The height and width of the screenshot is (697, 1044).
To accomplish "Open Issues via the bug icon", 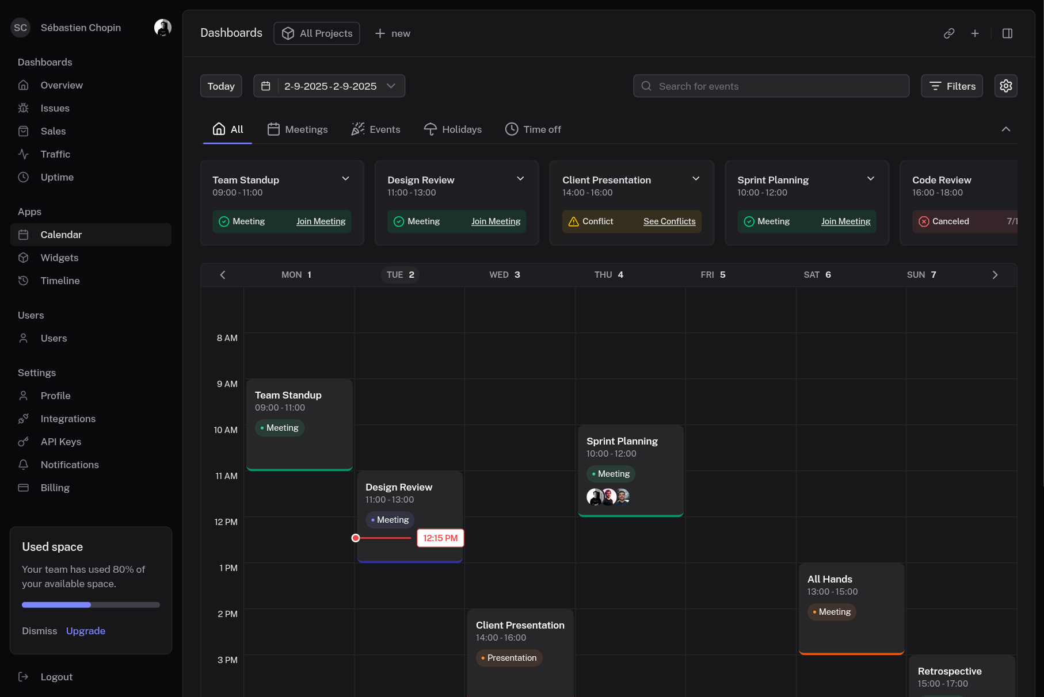I will pyautogui.click(x=24, y=108).
